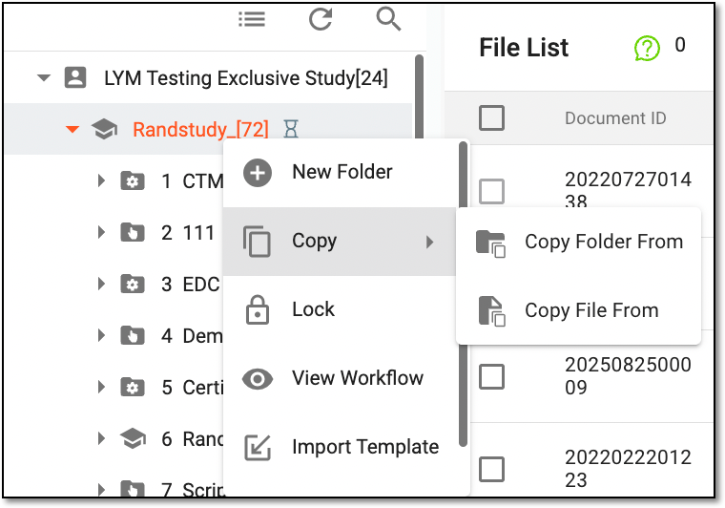This screenshot has width=725, height=508.
Task: Choose Copy File From
Action: [x=578, y=310]
